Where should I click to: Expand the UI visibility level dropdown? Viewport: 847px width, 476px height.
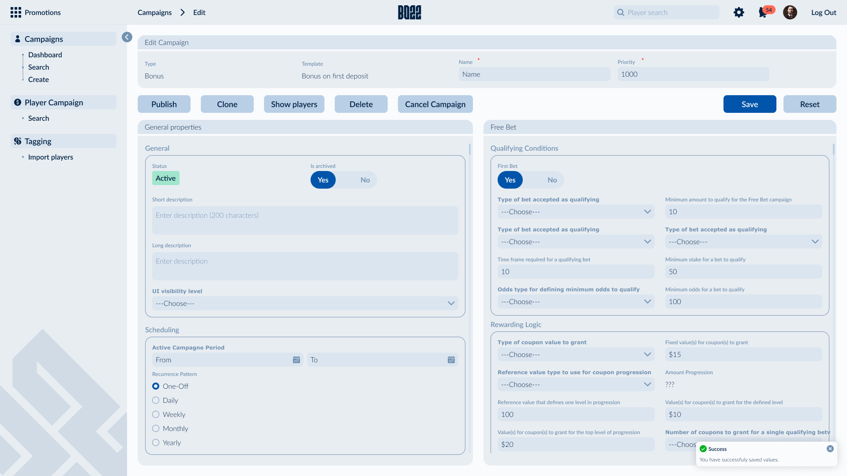click(305, 303)
